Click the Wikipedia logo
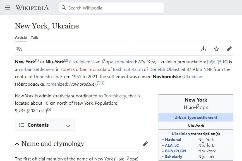 32,8
